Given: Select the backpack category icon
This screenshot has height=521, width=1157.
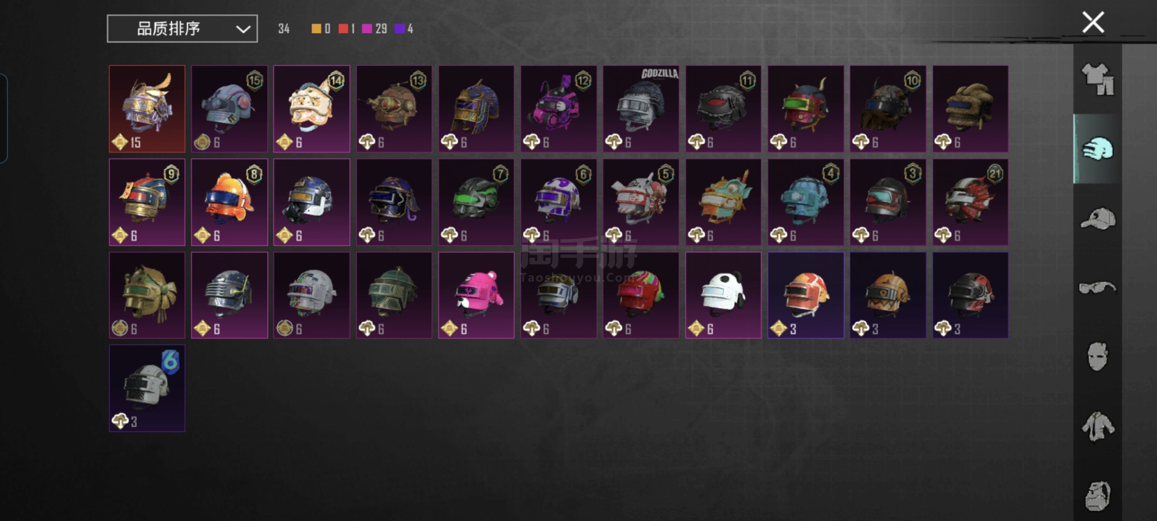Looking at the screenshot, I should tap(1097, 496).
